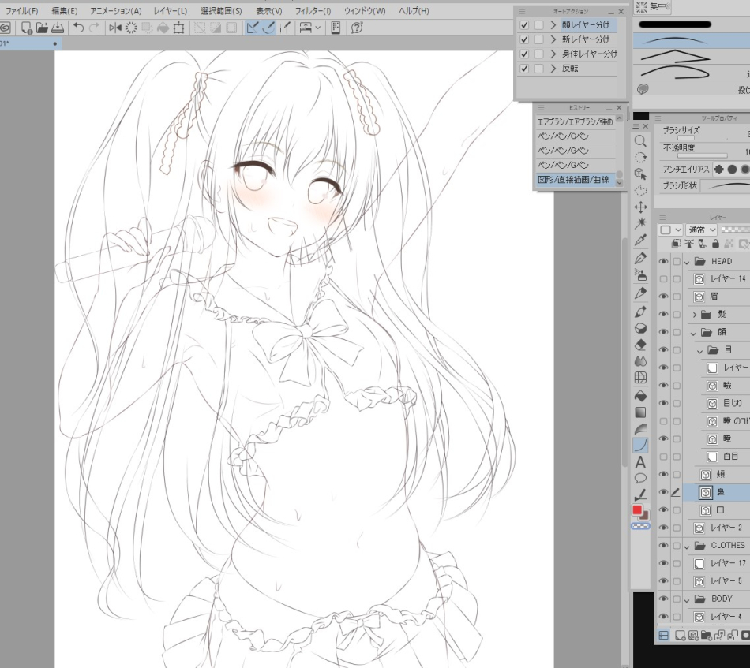Hide the CLOTHES folder layer
Screen dimensions: 750x668
663,546
